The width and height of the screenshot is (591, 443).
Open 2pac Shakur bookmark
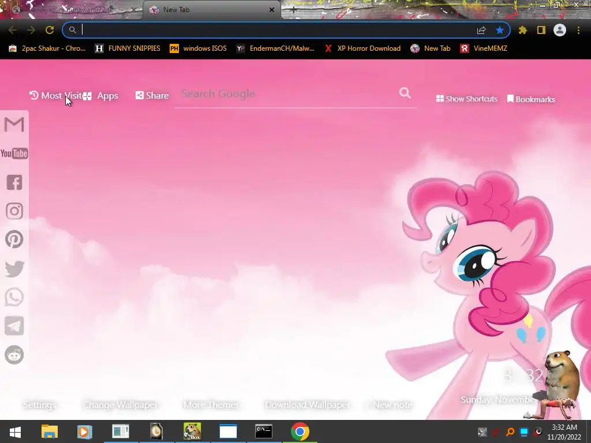coord(47,48)
